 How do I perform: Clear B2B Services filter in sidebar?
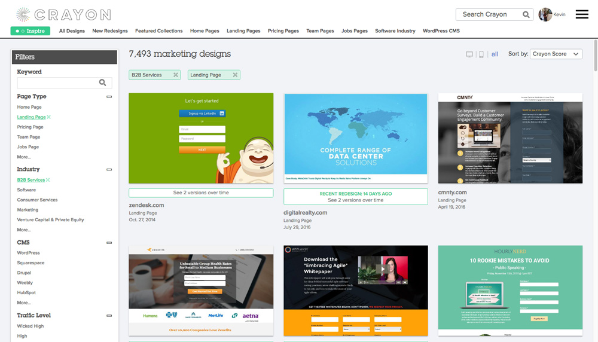[x=48, y=180]
